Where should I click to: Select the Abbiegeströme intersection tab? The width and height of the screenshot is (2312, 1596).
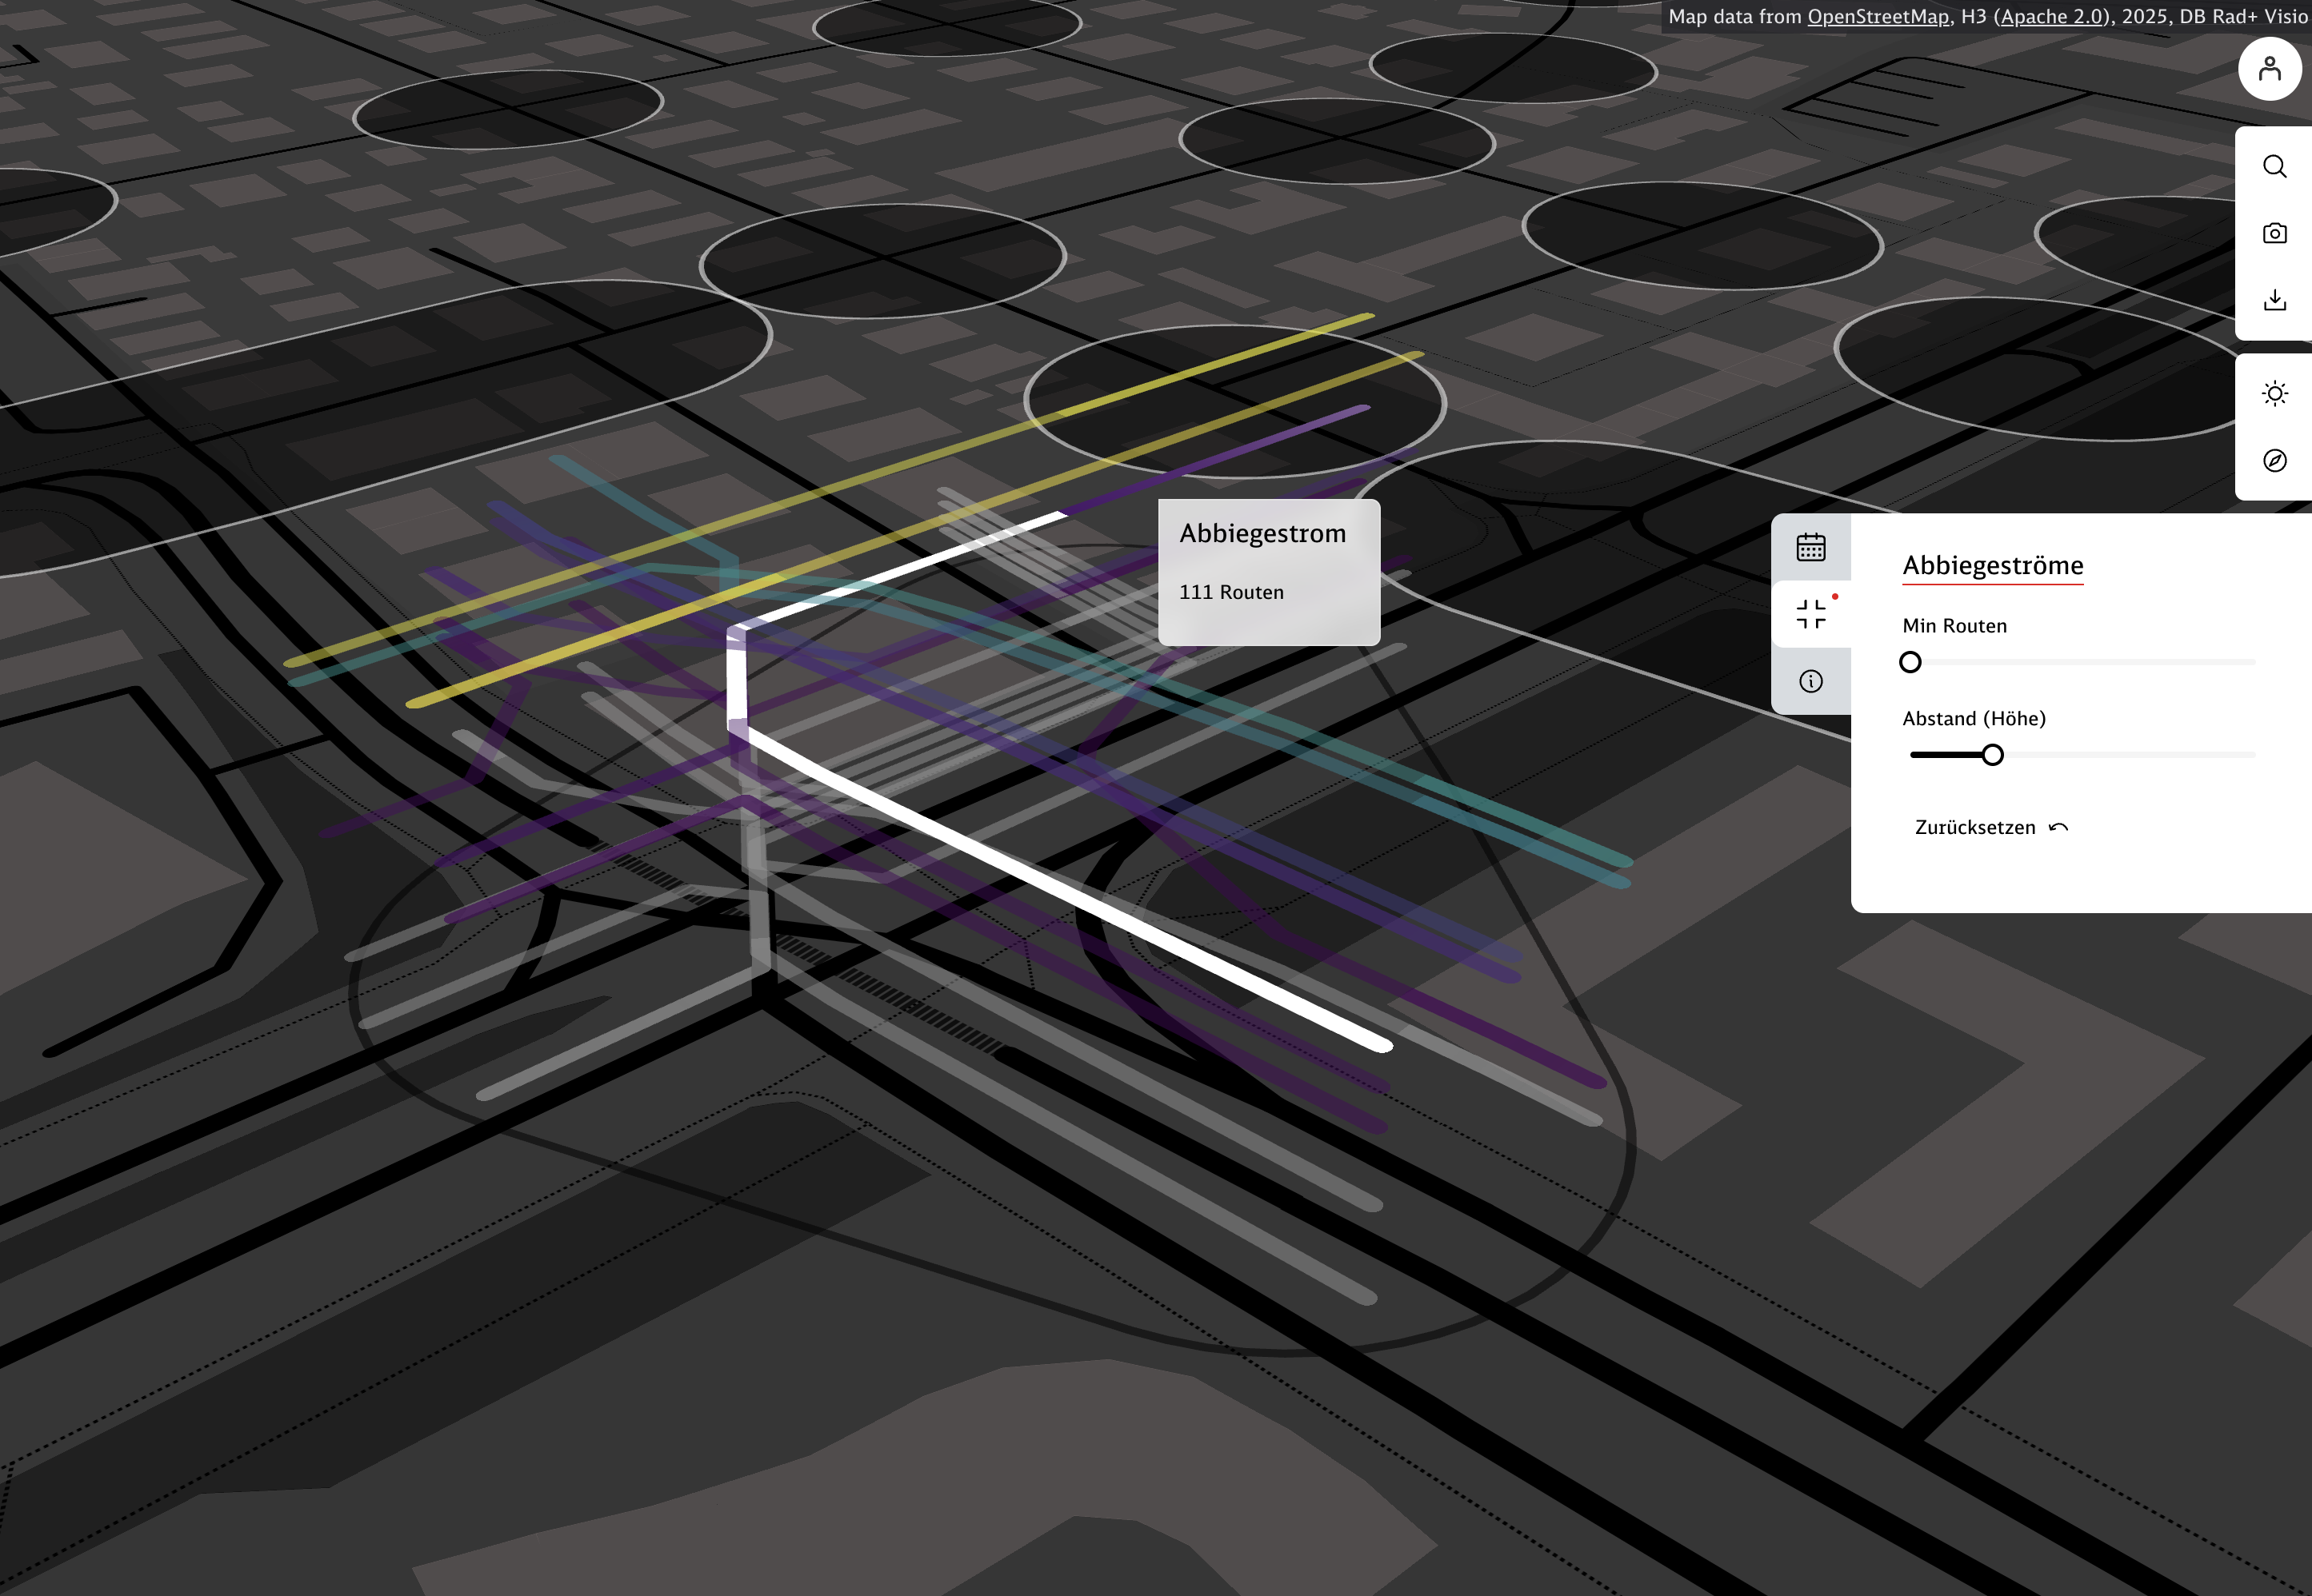click(1810, 613)
